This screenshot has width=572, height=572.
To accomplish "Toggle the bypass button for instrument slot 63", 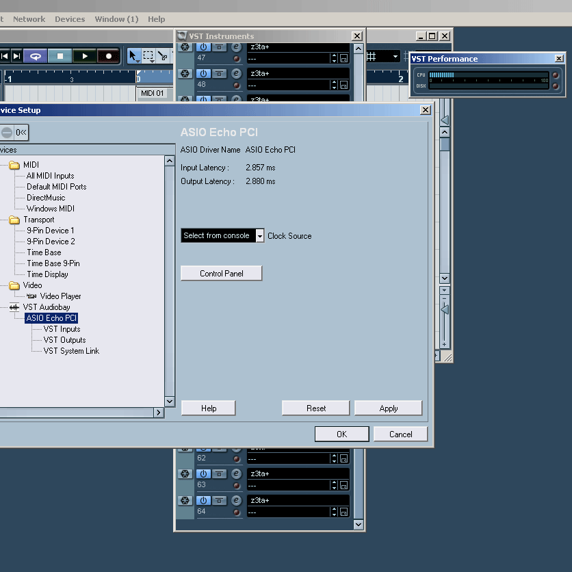I will (219, 473).
